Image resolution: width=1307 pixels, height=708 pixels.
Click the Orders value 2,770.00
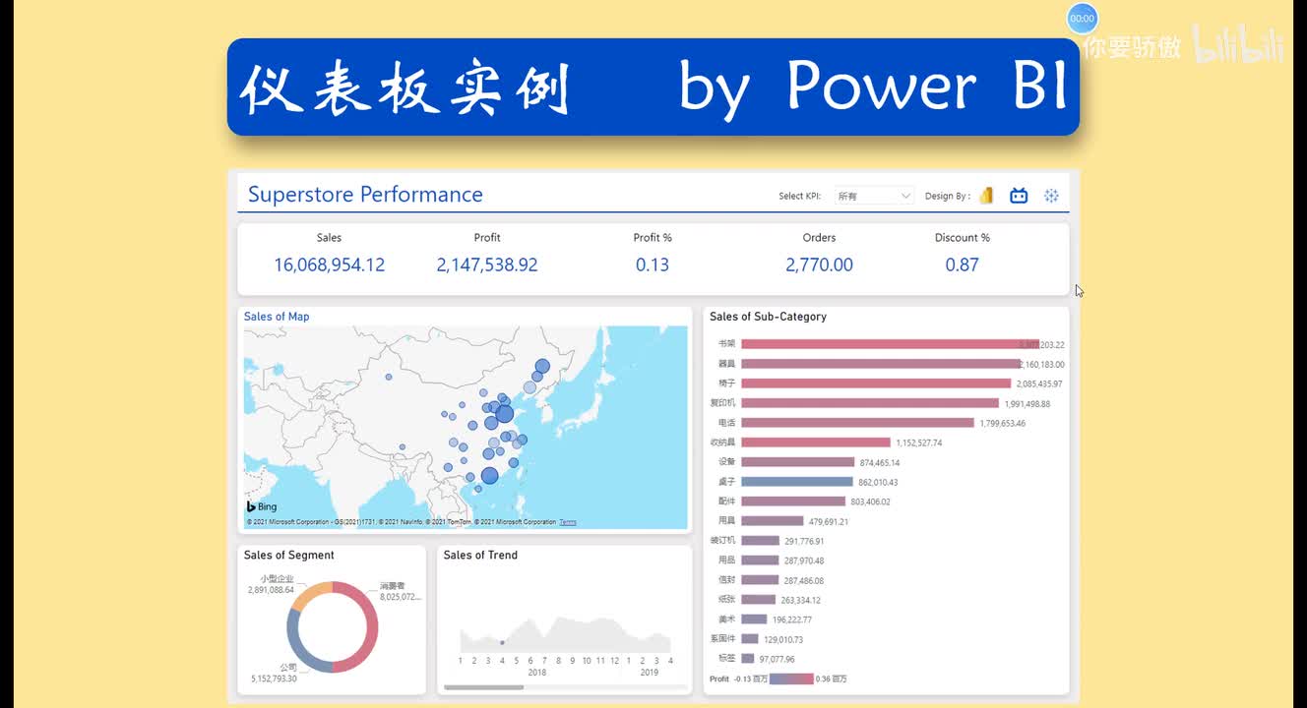click(x=819, y=265)
